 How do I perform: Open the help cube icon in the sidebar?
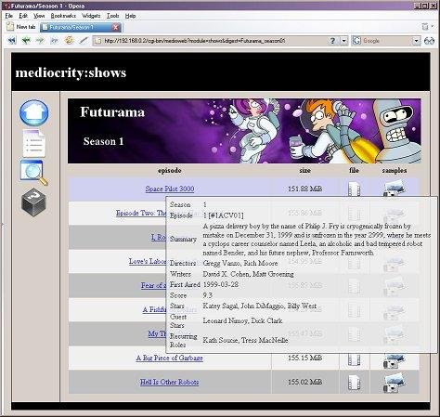[x=34, y=202]
